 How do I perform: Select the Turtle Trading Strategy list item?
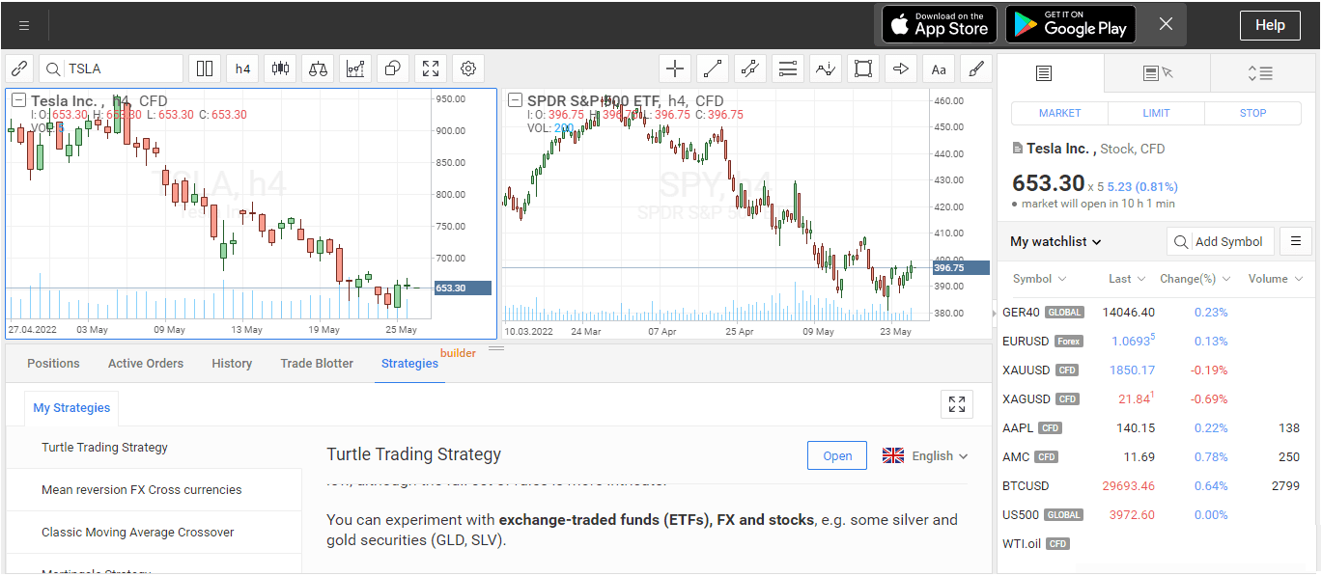pos(155,448)
